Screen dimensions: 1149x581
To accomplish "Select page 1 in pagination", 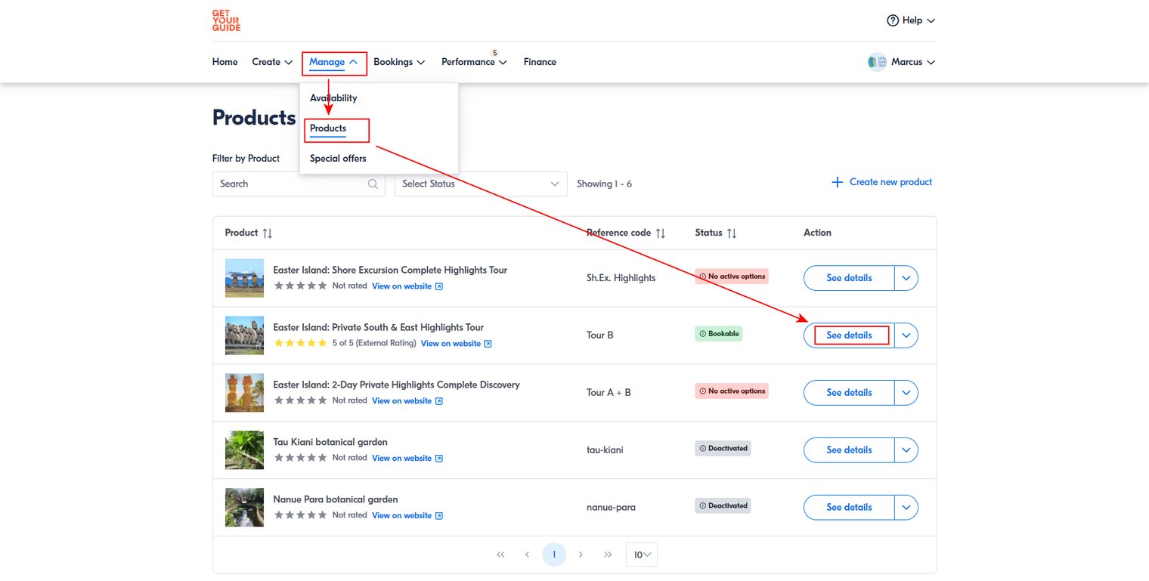I will pos(554,555).
